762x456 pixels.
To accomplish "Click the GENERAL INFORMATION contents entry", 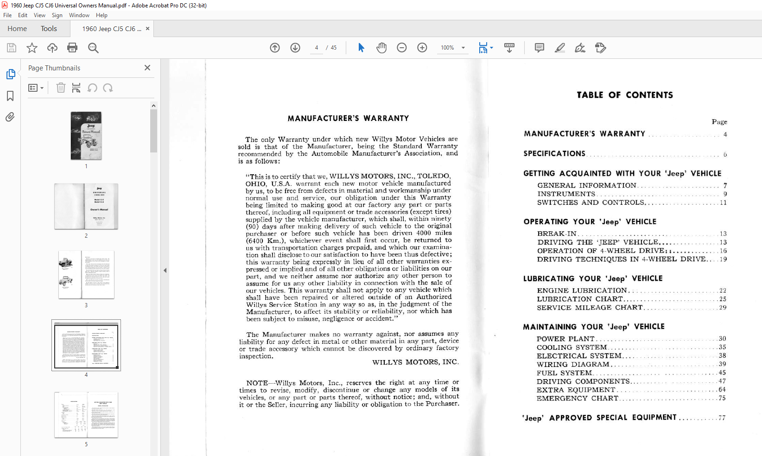I will [x=632, y=185].
